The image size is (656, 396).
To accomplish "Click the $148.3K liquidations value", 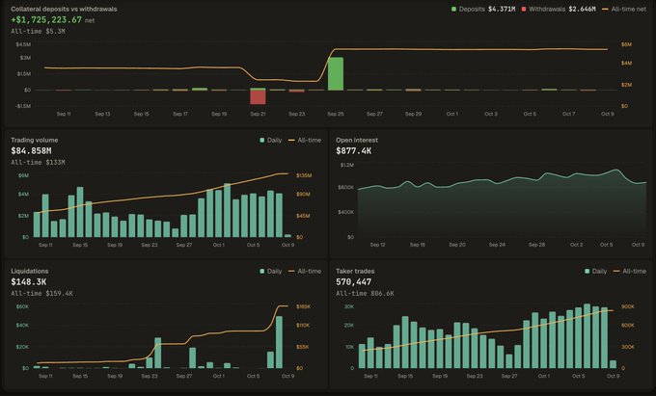I will click(28, 282).
